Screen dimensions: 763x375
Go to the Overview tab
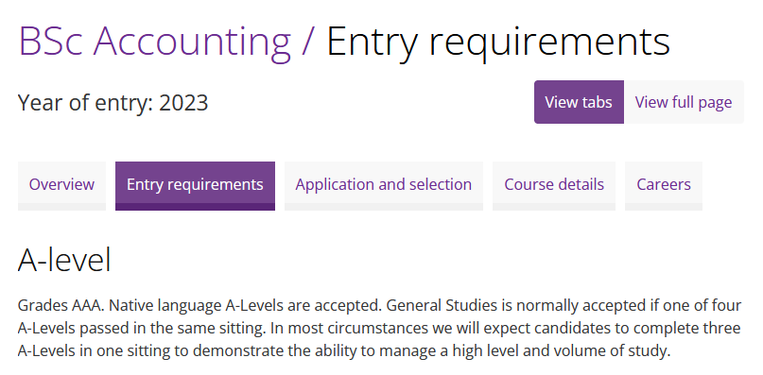[61, 185]
